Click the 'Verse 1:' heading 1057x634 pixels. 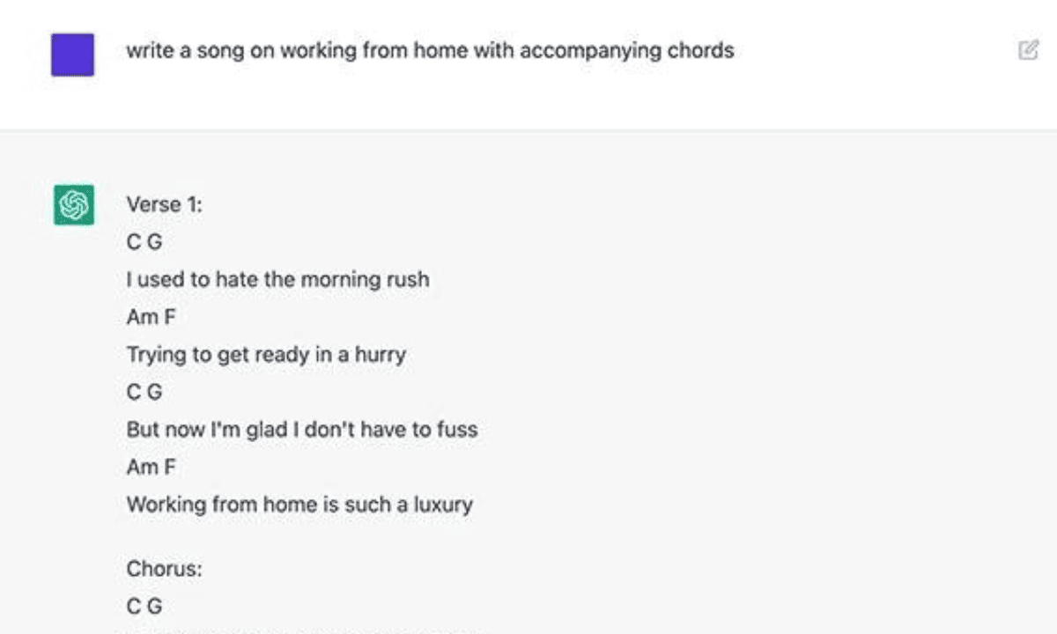click(164, 204)
